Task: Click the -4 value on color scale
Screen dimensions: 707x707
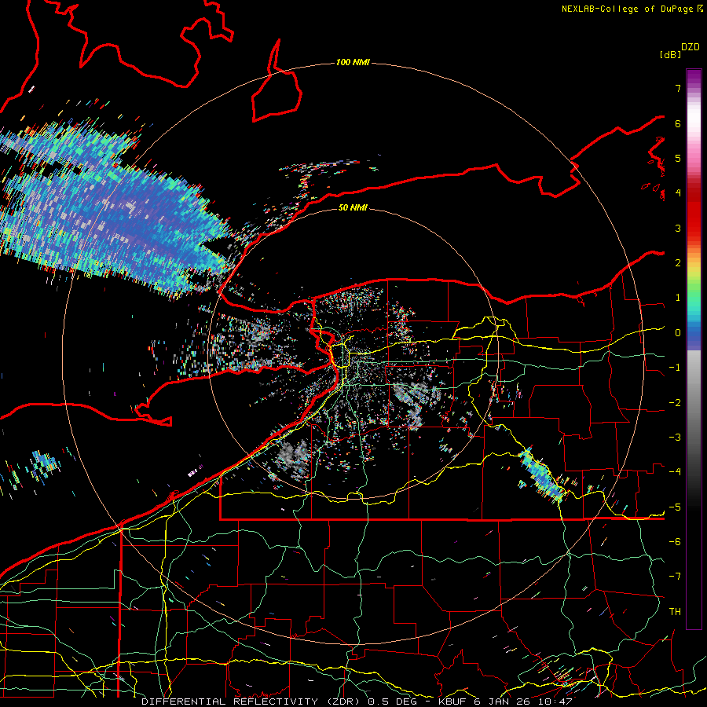Action: [675, 472]
